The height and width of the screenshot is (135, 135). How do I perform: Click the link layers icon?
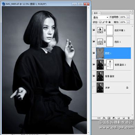[99, 118]
